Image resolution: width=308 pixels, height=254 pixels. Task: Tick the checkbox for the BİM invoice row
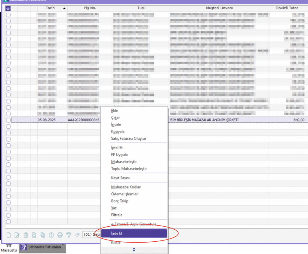coord(8,120)
